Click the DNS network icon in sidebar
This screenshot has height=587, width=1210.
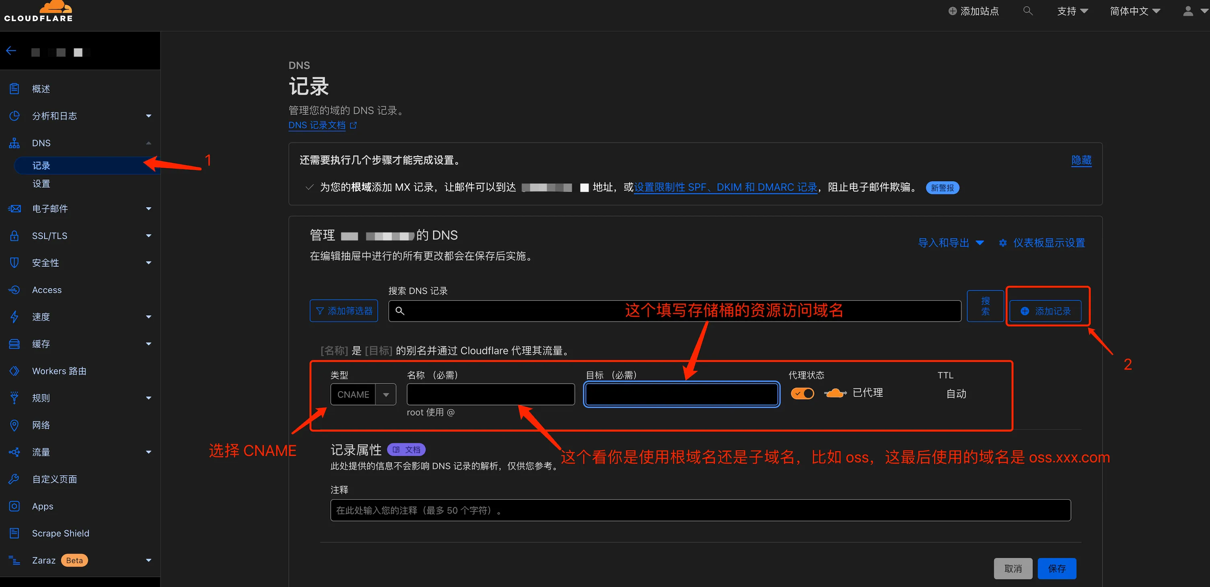(x=14, y=143)
